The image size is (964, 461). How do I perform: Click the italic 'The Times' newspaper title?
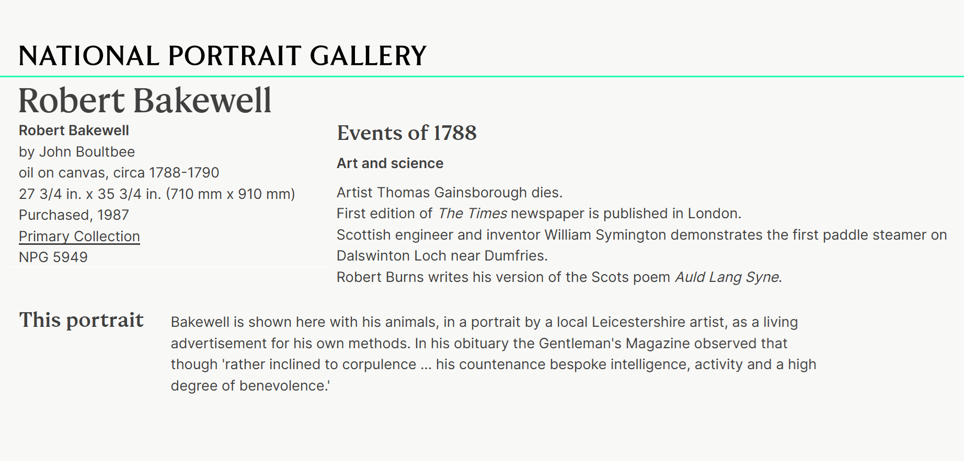click(x=473, y=214)
